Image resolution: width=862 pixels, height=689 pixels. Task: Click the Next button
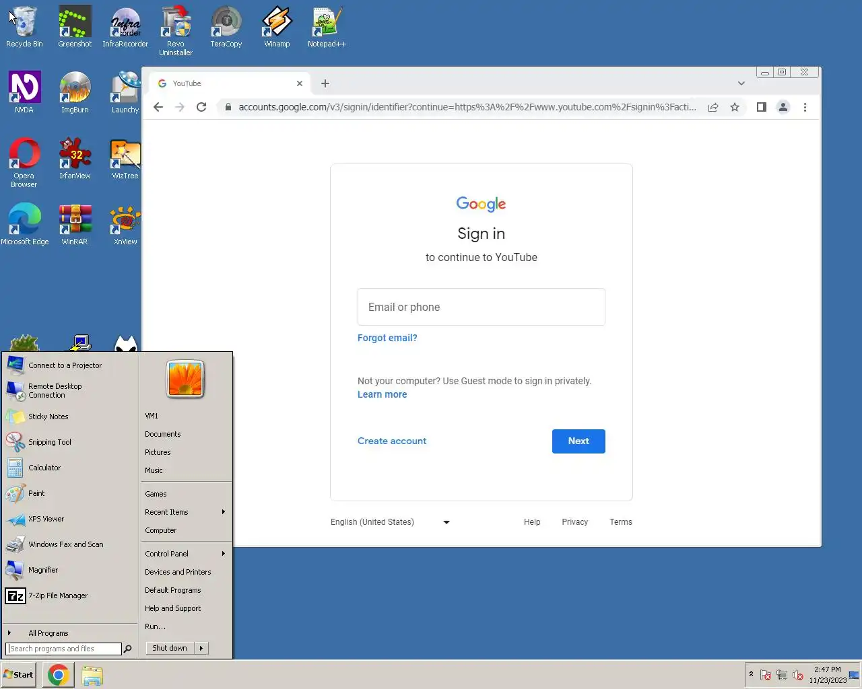[x=578, y=441]
